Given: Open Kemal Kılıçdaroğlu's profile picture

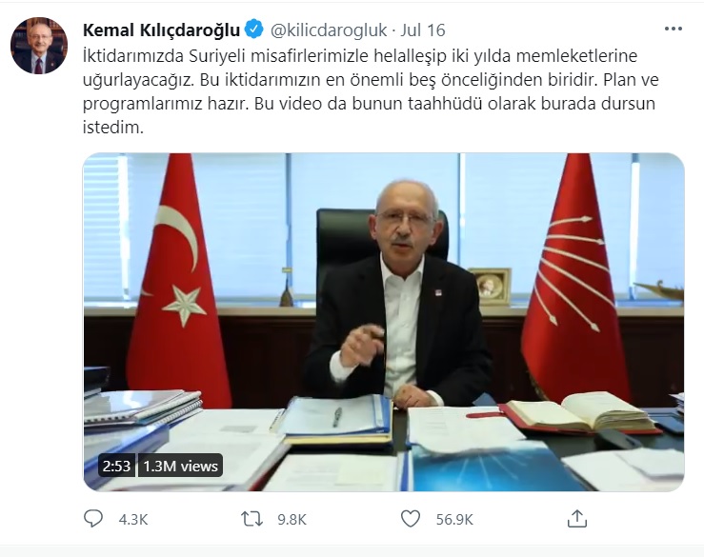Looking at the screenshot, I should [39, 46].
